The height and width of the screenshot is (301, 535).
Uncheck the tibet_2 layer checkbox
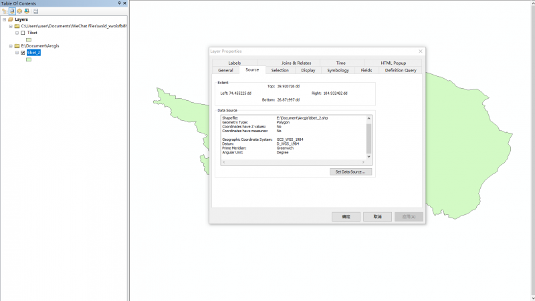(23, 53)
